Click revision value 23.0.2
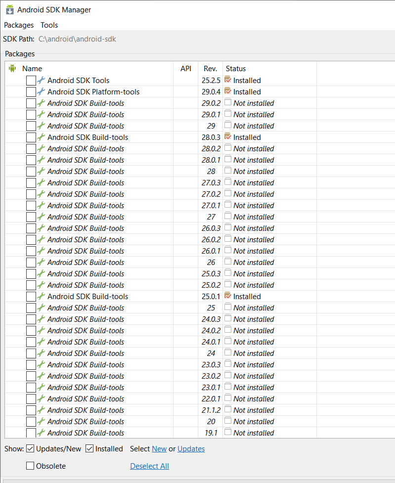 [x=211, y=376]
